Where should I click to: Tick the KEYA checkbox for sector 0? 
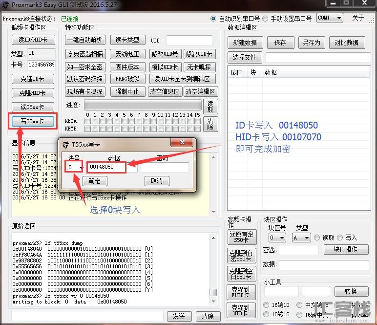87,121
